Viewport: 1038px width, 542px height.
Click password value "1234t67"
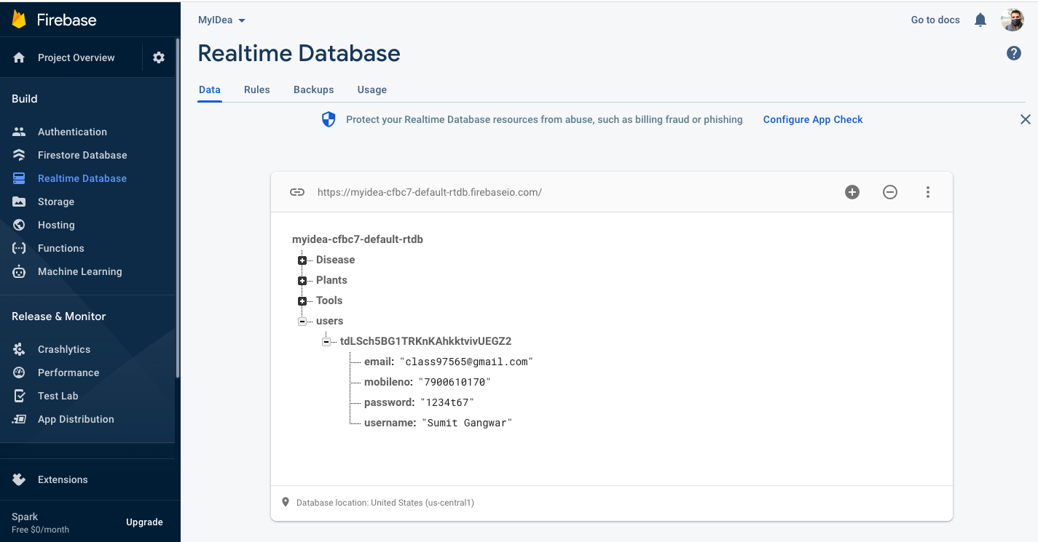tap(447, 402)
